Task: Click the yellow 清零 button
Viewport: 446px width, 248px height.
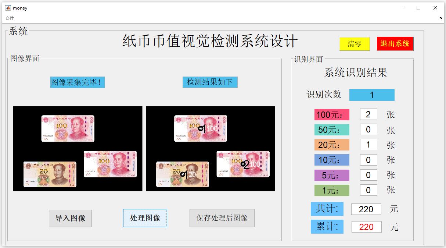Action: coord(355,44)
